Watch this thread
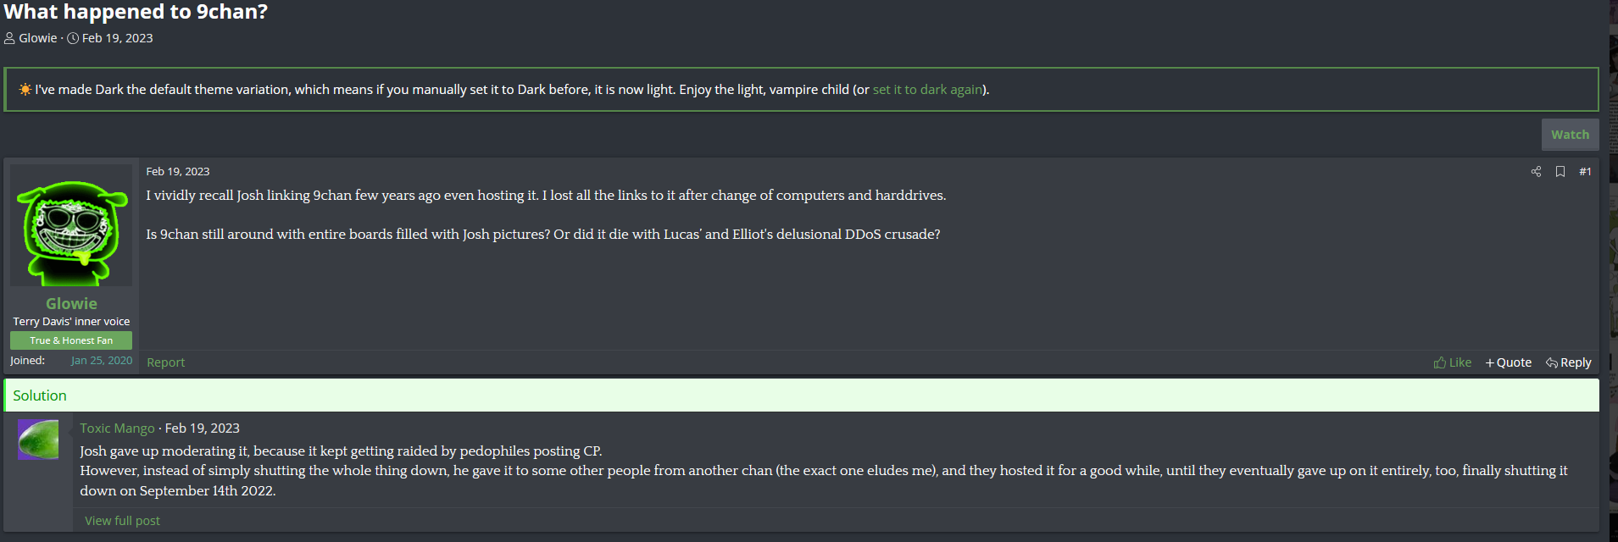The height and width of the screenshot is (542, 1618). coord(1570,135)
